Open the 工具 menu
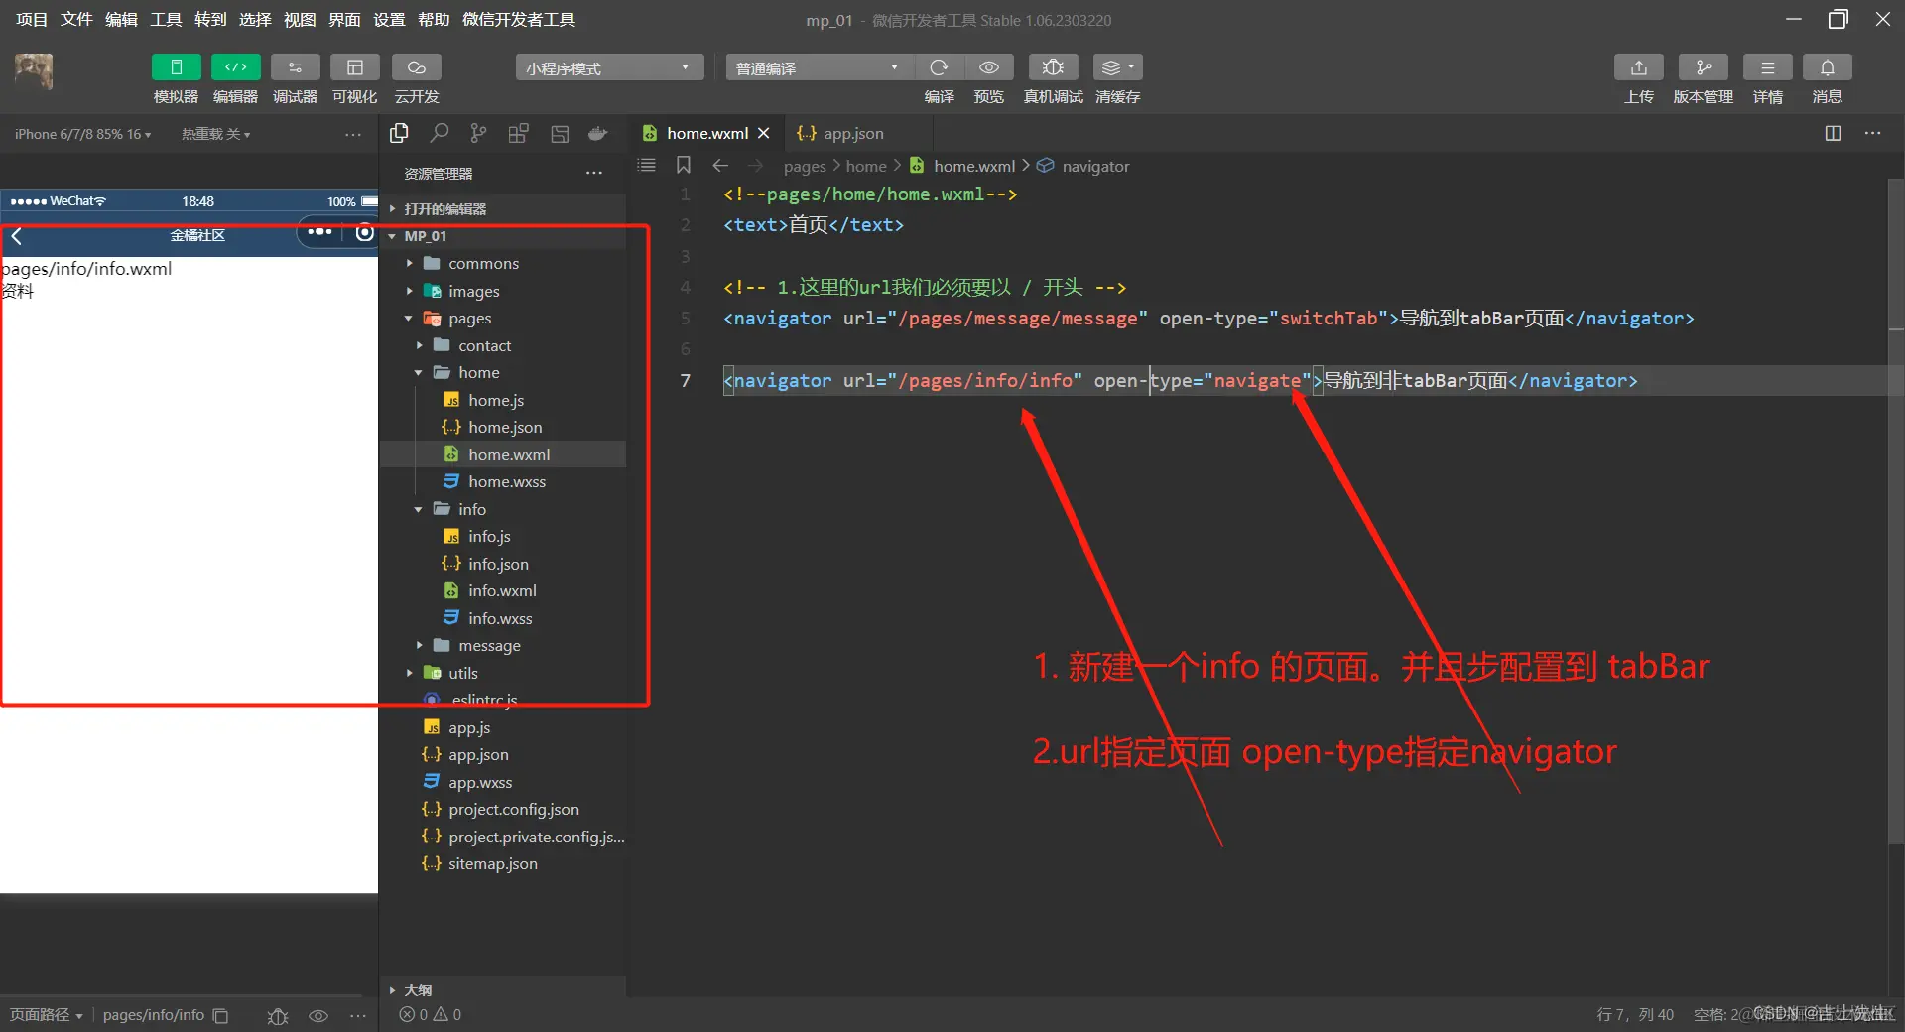 (x=166, y=20)
